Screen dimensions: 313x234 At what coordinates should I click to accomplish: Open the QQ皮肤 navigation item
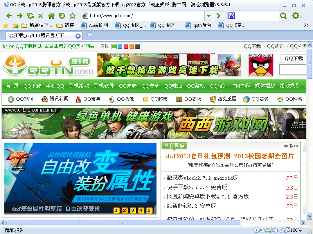(128, 86)
